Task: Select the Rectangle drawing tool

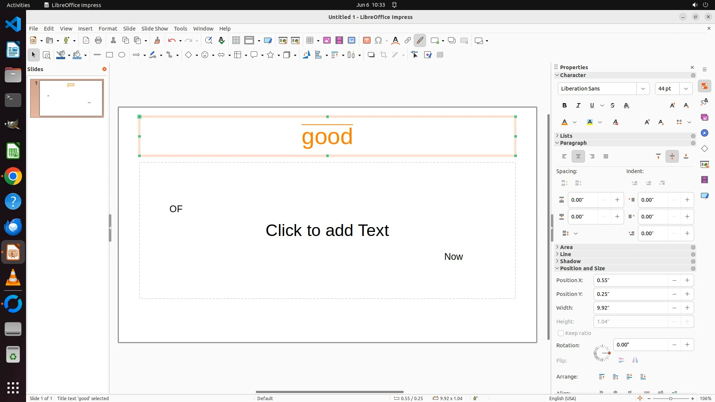Action: click(x=109, y=55)
